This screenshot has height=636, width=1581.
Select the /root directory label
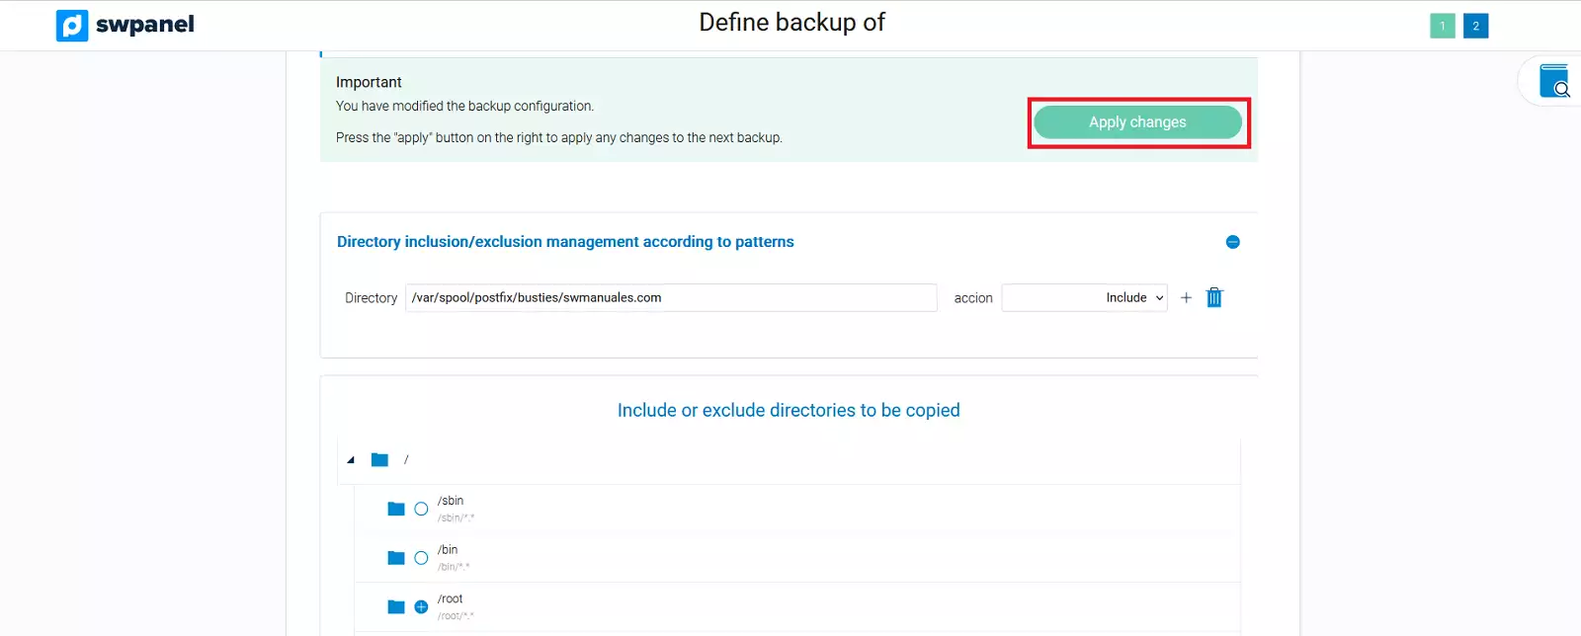[451, 598]
